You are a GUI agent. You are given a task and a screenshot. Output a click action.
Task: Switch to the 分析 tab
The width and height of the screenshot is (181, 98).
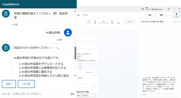[78, 15]
